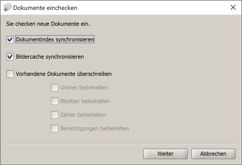The image size is (242, 165).
Task: Click the Dokumente einchecken title text
Action: [x=45, y=8]
